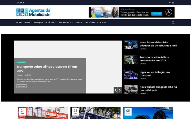Click the search magnifier icon
This screenshot has height=119, width=191.
pyautogui.click(x=173, y=22)
